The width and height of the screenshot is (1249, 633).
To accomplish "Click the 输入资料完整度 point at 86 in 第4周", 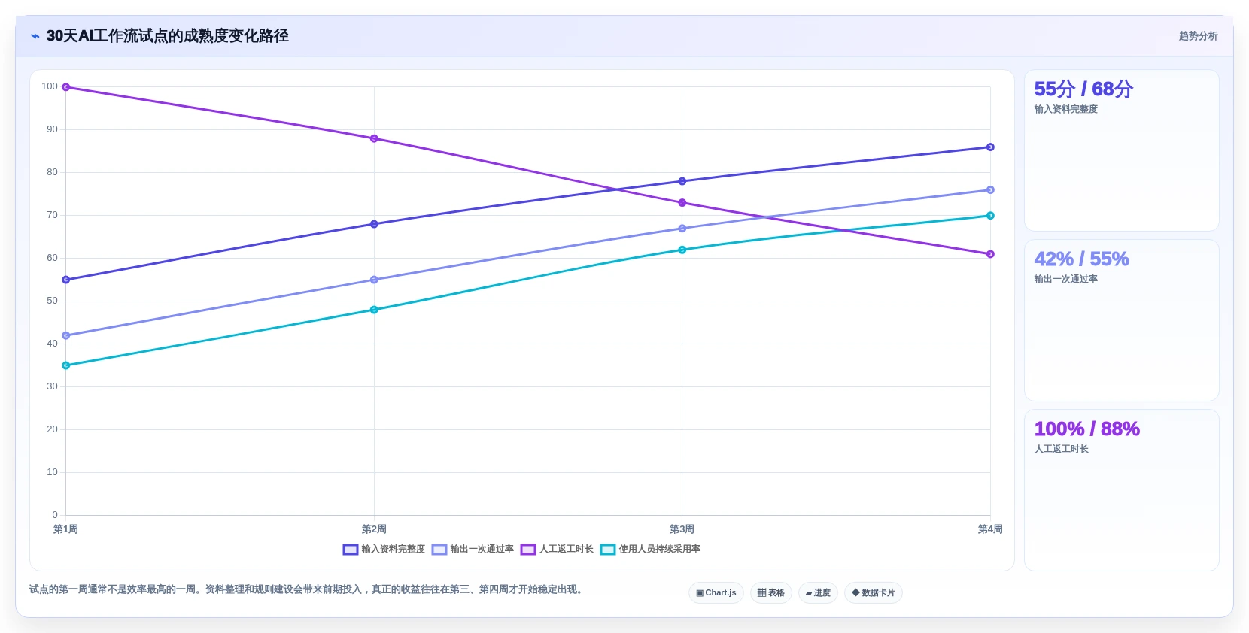I will pyautogui.click(x=990, y=147).
